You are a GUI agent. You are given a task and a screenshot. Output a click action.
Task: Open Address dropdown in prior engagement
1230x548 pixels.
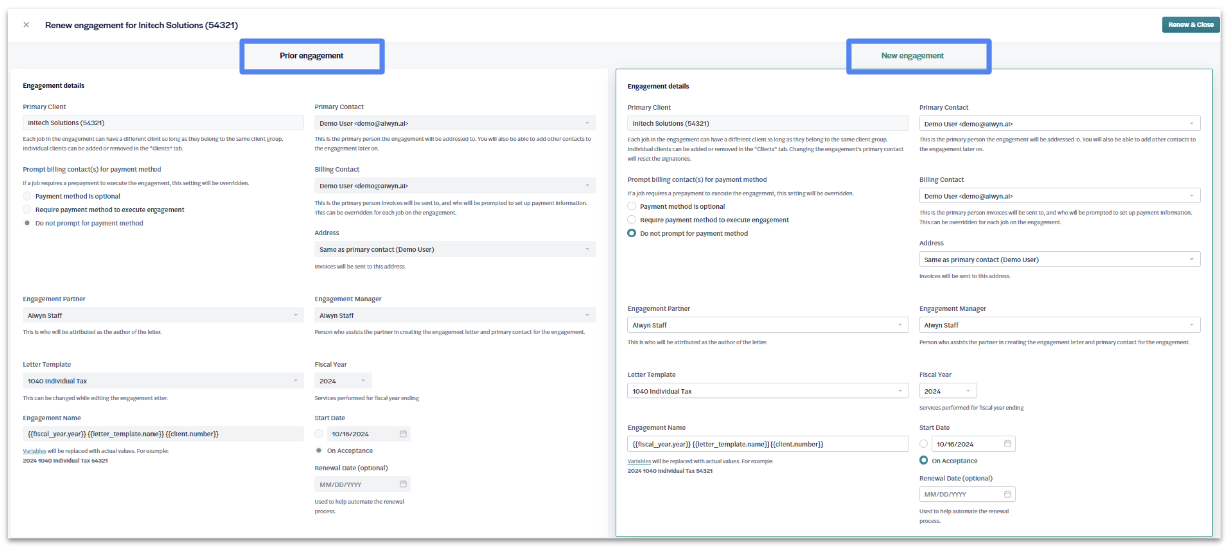pos(456,249)
